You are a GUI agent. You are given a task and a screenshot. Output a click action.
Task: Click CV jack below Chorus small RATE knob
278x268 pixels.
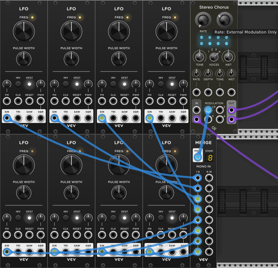(197, 92)
